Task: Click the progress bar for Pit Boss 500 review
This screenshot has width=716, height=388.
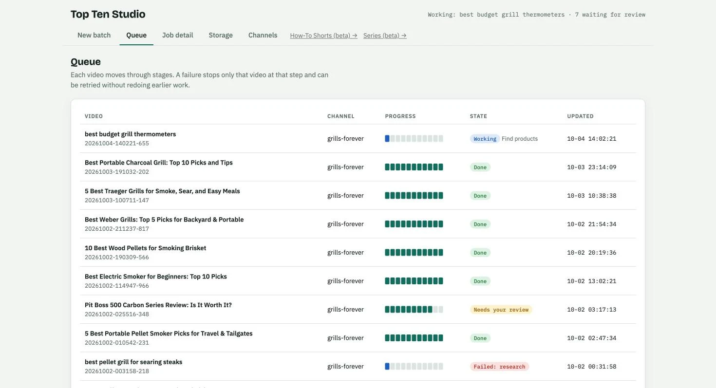Action: [x=414, y=310]
